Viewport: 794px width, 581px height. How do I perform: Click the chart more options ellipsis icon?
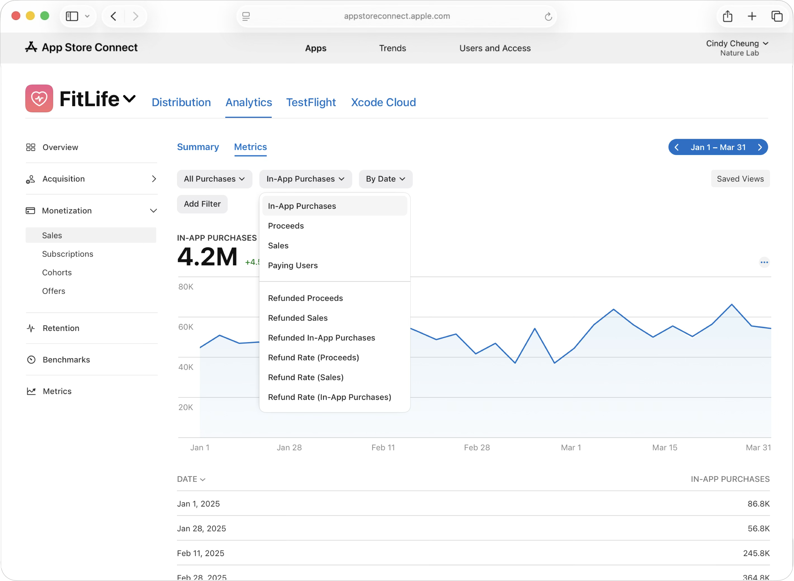point(764,262)
